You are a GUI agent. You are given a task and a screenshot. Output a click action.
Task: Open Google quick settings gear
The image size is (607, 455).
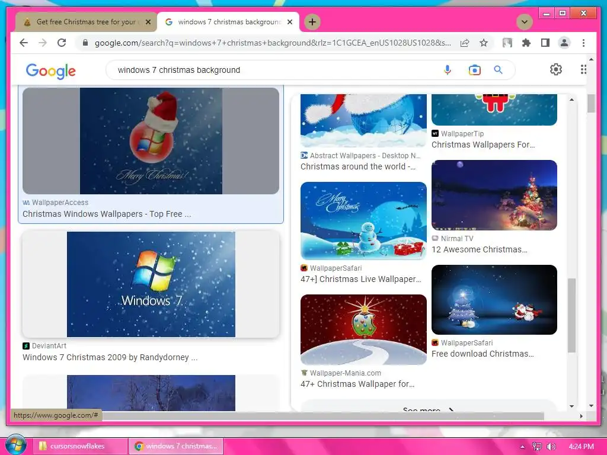point(556,70)
